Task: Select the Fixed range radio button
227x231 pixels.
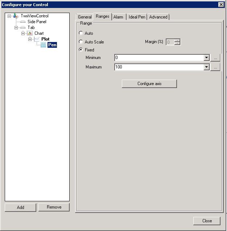Action: [x=81, y=50]
